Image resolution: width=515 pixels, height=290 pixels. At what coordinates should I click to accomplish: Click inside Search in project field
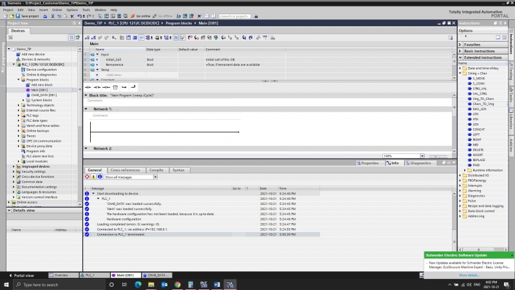tap(234, 16)
